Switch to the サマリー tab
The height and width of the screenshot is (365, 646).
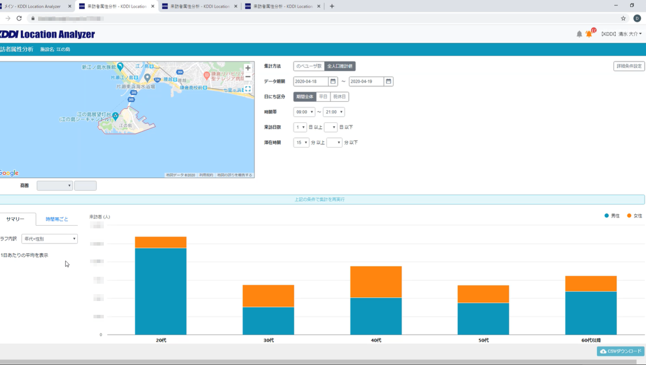(16, 219)
